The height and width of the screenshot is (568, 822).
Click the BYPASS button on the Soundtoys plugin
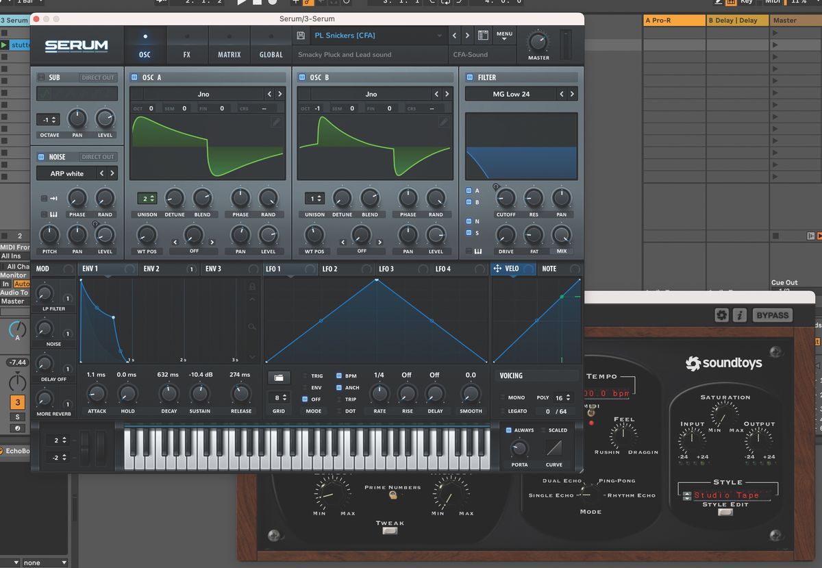pos(773,315)
